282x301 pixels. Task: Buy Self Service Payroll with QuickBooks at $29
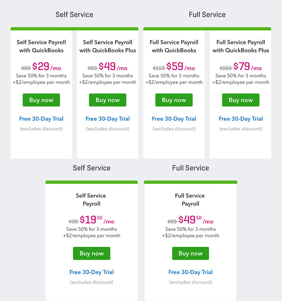click(41, 100)
